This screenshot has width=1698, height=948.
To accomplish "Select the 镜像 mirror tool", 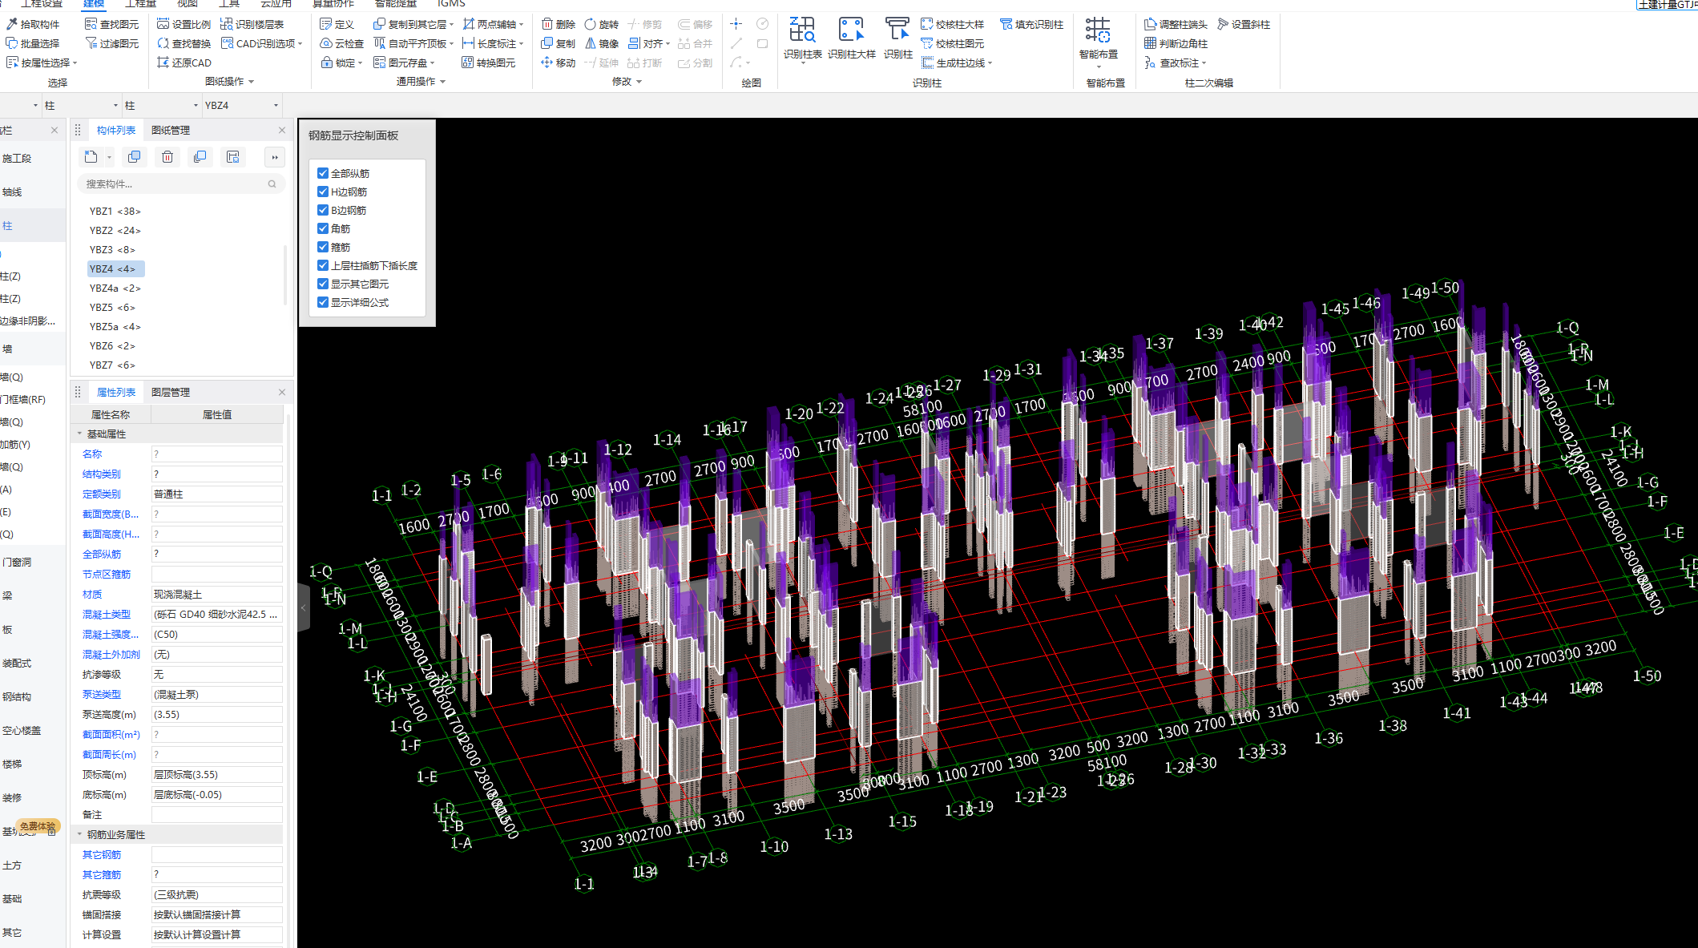I will tap(602, 43).
